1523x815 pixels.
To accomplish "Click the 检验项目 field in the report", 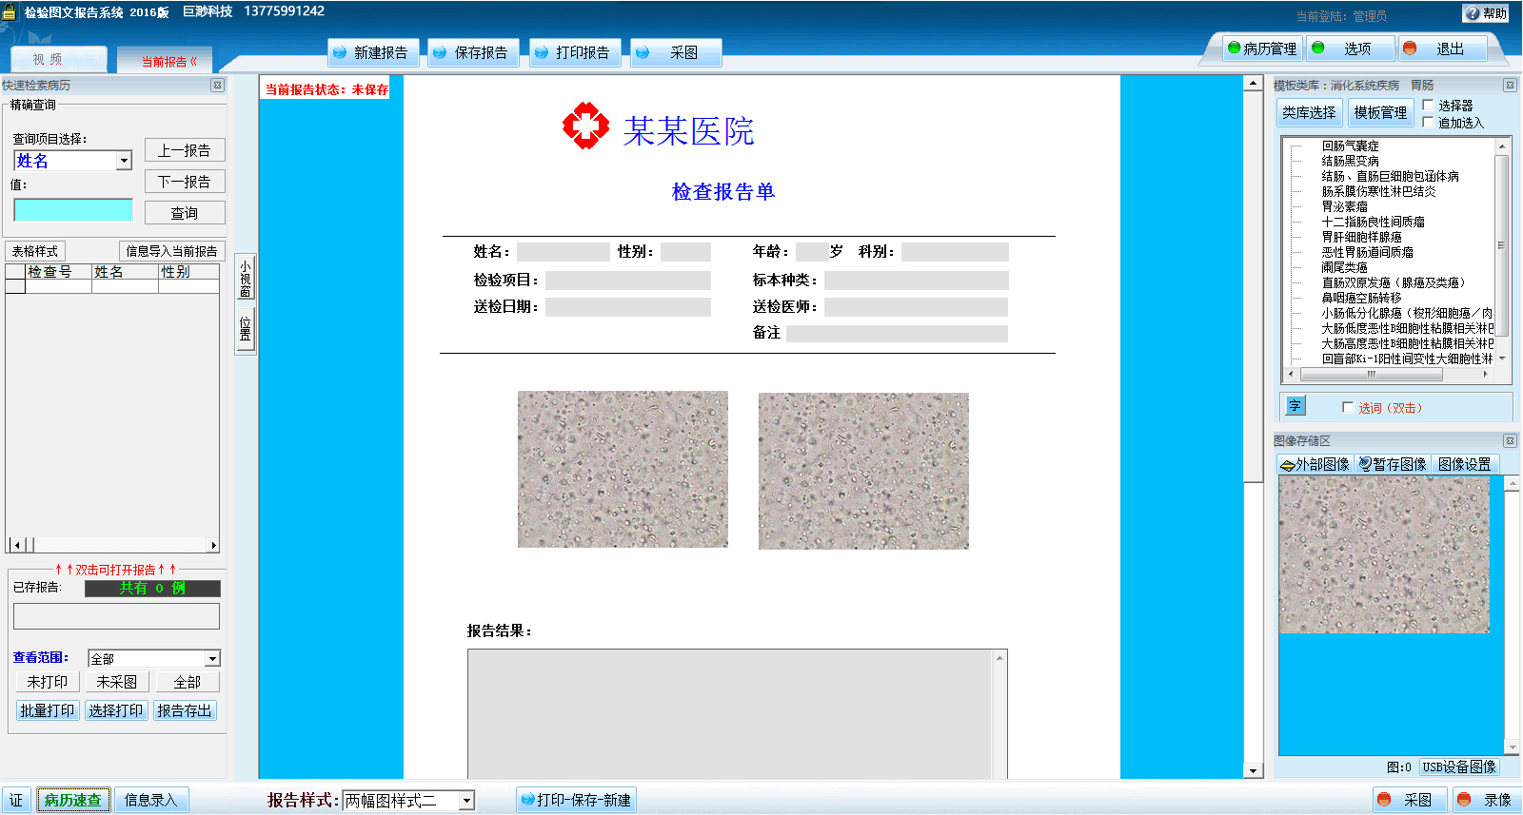I will (x=628, y=281).
